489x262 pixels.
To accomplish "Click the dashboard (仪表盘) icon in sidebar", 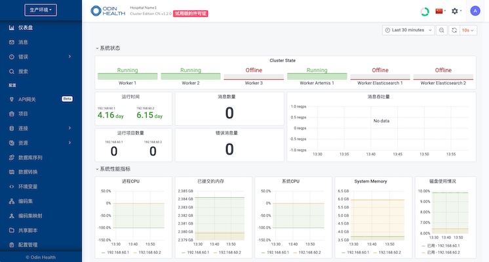I will 12,28.
